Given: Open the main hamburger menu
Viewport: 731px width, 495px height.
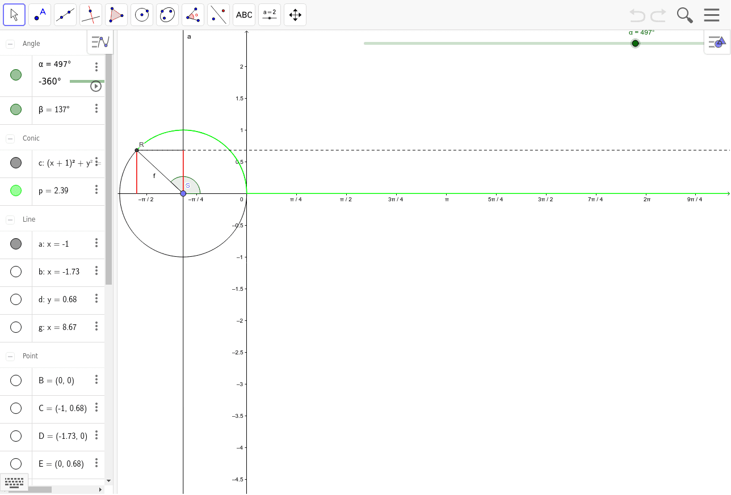Looking at the screenshot, I should (x=712, y=15).
